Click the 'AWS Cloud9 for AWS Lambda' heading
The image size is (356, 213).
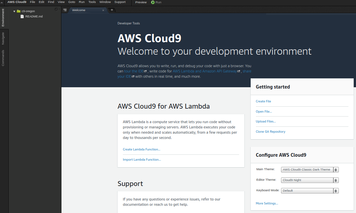[x=164, y=106]
